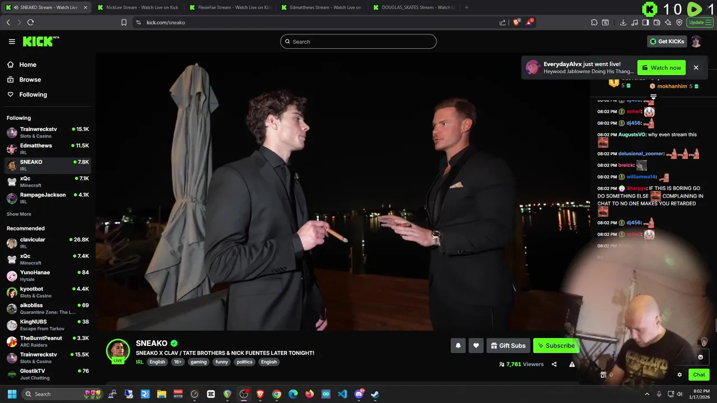717x403 pixels.
Task: Open Steam from the taskbar
Action: 375,394
